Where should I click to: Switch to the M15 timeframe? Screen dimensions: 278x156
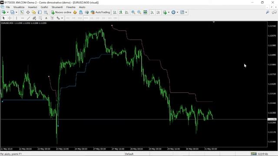pyautogui.click(x=80, y=18)
